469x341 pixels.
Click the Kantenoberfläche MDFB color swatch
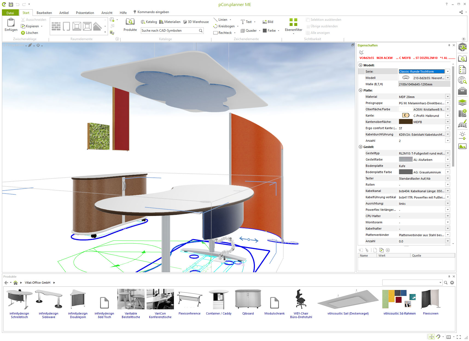(406, 122)
